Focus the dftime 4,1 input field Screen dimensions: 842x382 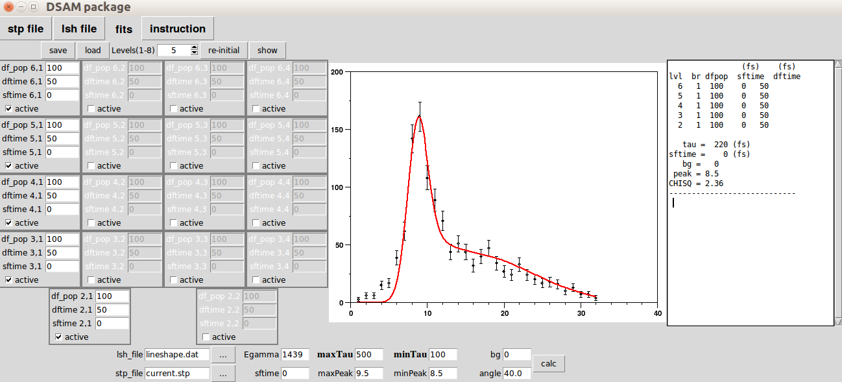(x=62, y=195)
